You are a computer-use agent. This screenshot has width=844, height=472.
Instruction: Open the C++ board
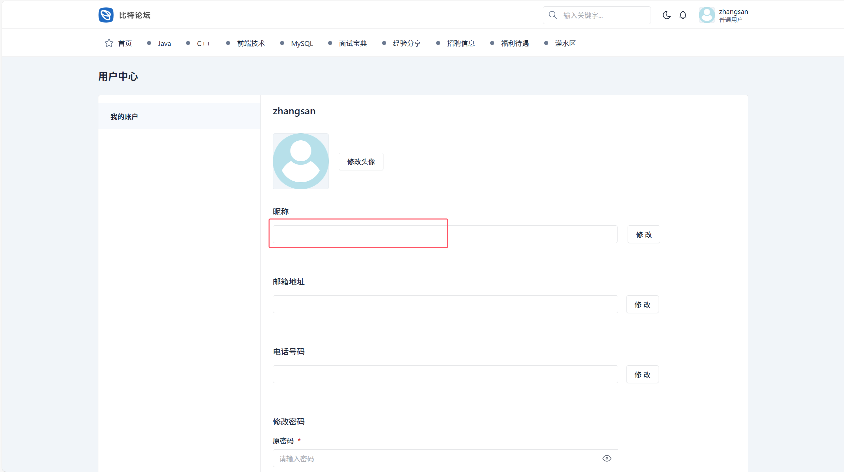[x=203, y=44]
